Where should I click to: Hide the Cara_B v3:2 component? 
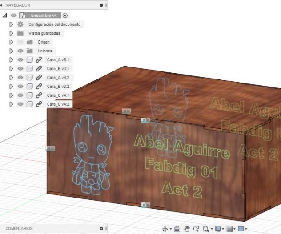[x=20, y=87]
